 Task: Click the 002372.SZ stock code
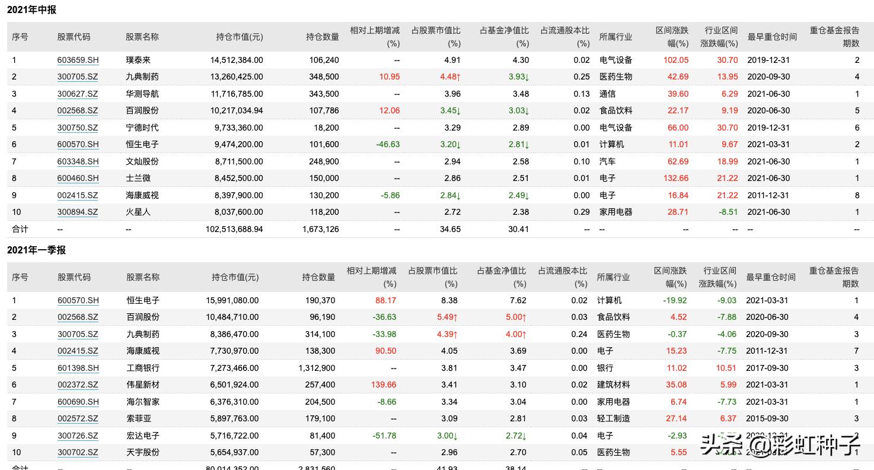[78, 385]
